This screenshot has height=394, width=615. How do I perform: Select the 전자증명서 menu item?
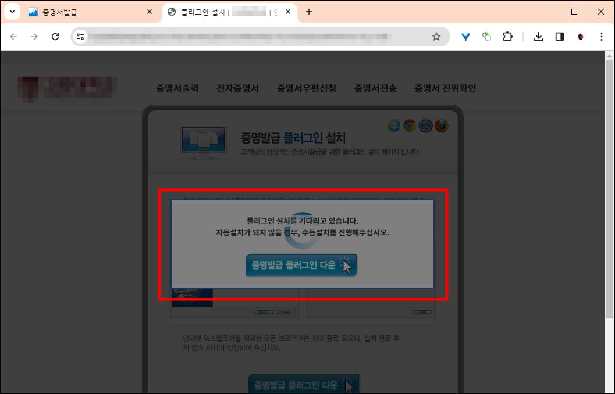[237, 88]
